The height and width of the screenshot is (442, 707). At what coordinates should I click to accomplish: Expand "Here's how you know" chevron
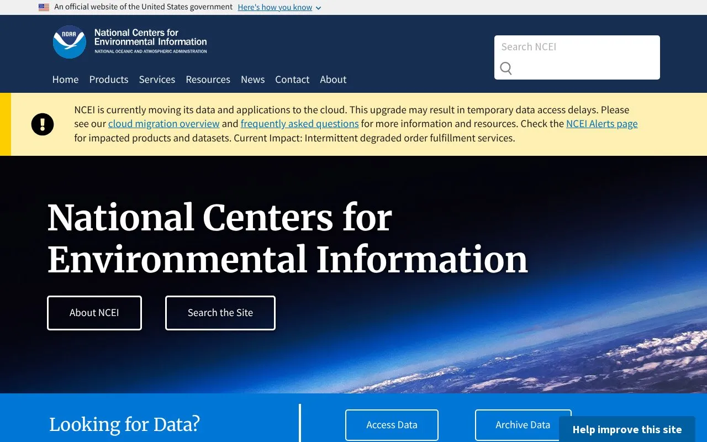(x=318, y=8)
